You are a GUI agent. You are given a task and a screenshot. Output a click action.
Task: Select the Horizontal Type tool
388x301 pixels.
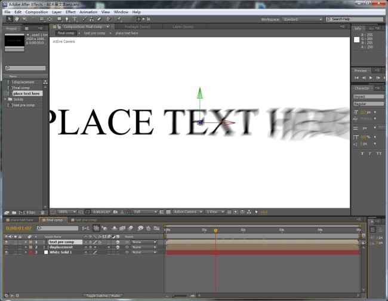point(75,19)
